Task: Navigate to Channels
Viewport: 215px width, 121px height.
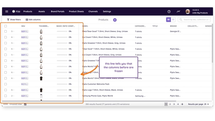Action: coord(93,11)
